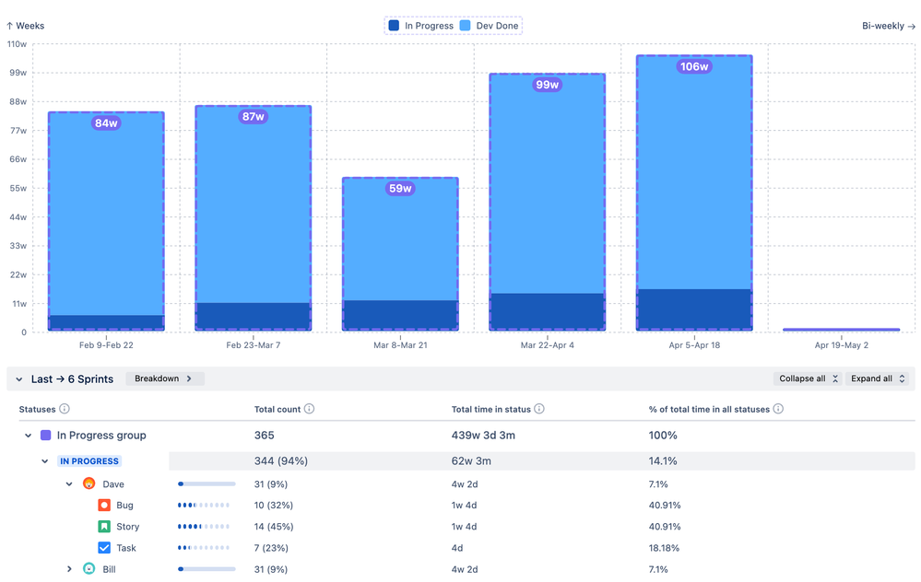This screenshot has height=582, width=921.
Task: Collapse Dave's issue type breakdown
Action: (x=68, y=483)
